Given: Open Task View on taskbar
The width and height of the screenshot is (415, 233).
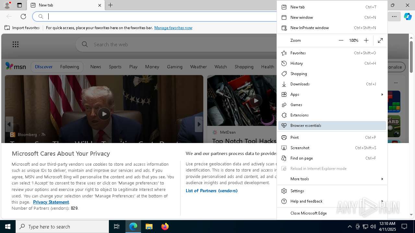Looking at the screenshot, I should tap(117, 227).
